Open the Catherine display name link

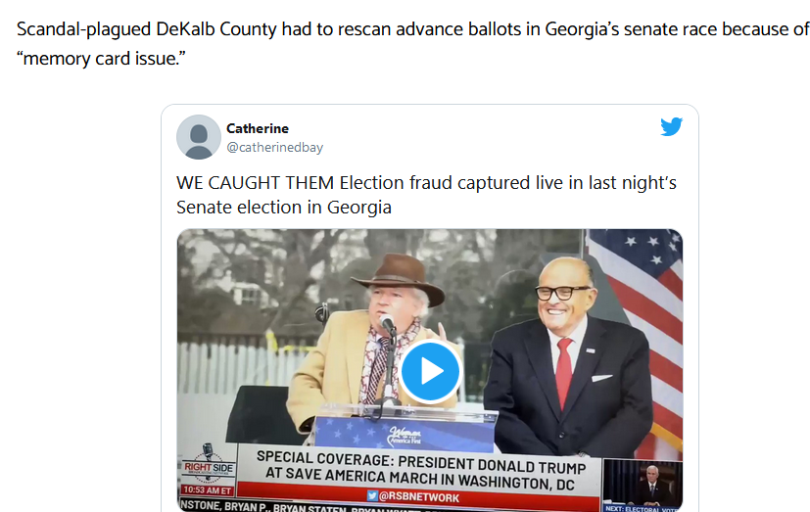point(258,128)
